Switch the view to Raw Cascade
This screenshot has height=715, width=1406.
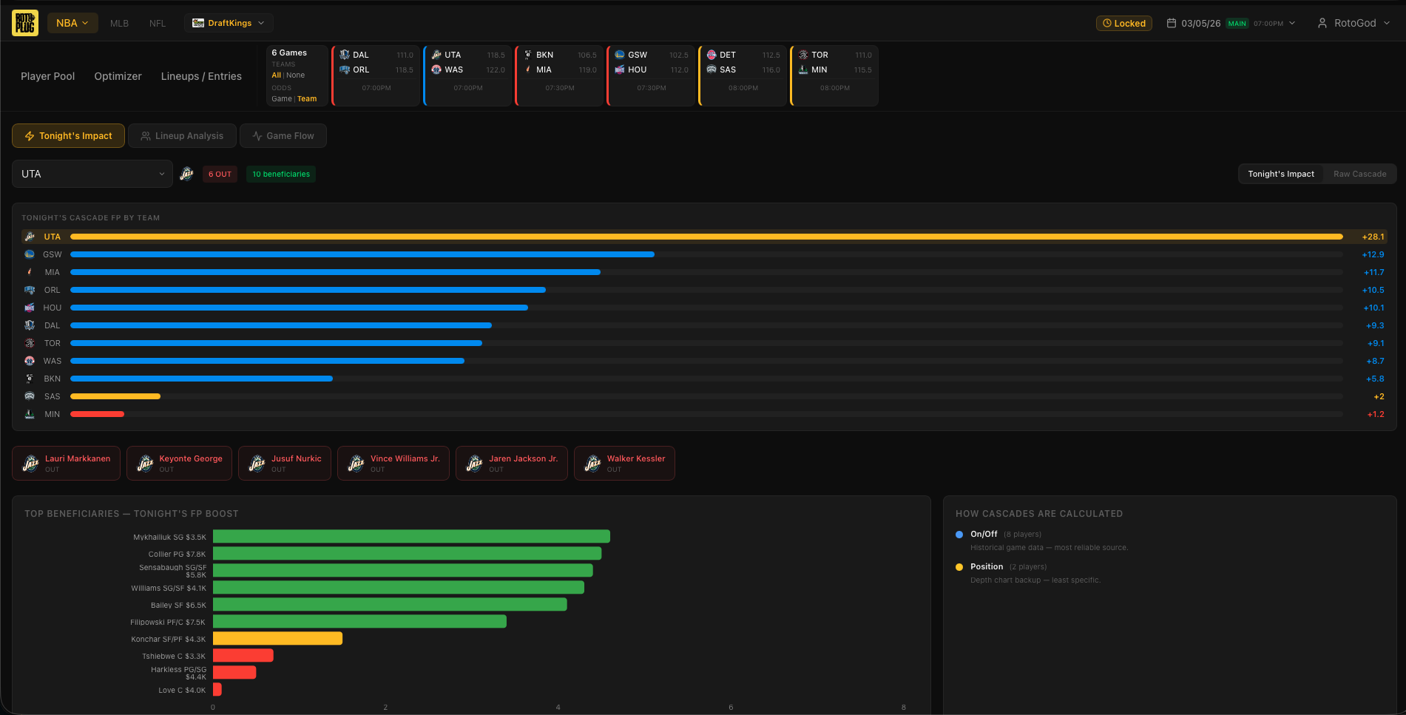coord(1359,173)
